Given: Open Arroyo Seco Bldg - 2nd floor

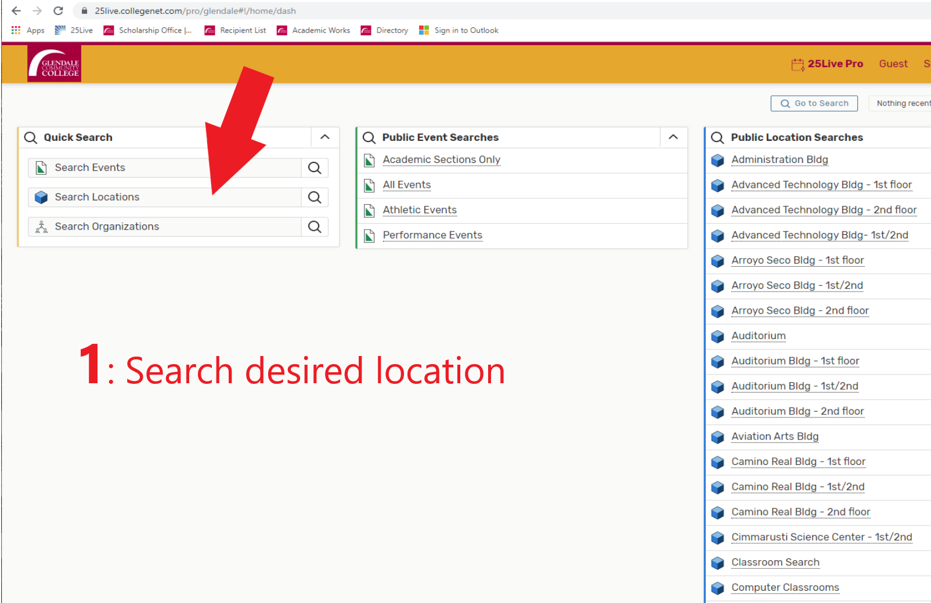Looking at the screenshot, I should 800,311.
